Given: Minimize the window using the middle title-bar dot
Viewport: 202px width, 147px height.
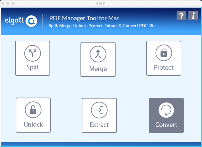Looking at the screenshot, I should [8, 4].
